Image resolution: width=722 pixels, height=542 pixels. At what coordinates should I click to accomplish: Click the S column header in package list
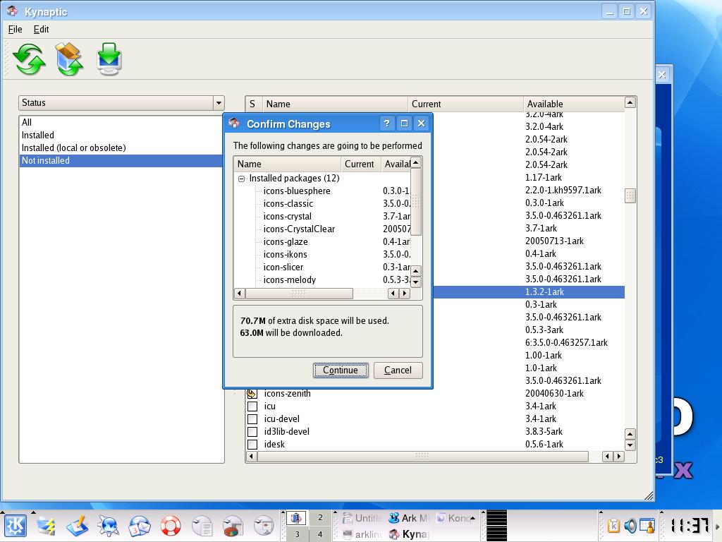(x=252, y=104)
